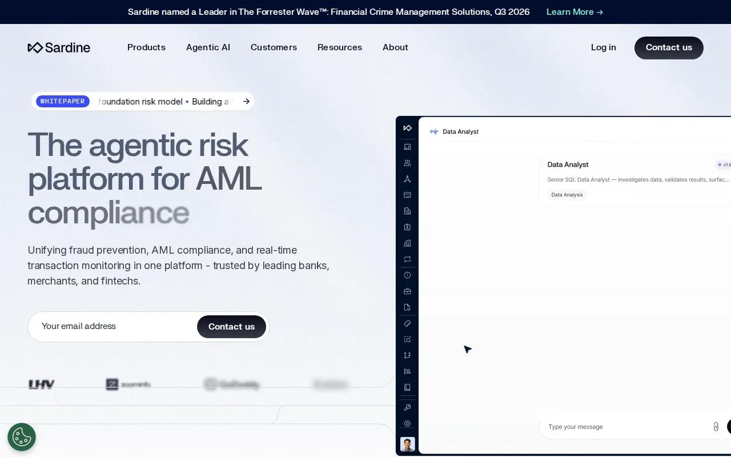Select the transfer arrows icon in the sidebar
This screenshot has width=731, height=457.
[407, 259]
